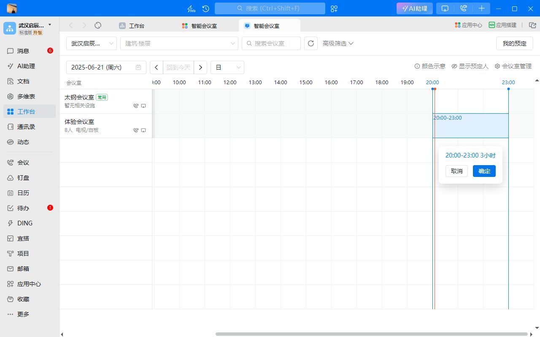This screenshot has width=540, height=337.
Task: Click 取消 to cancel the time selection
Action: click(x=456, y=171)
